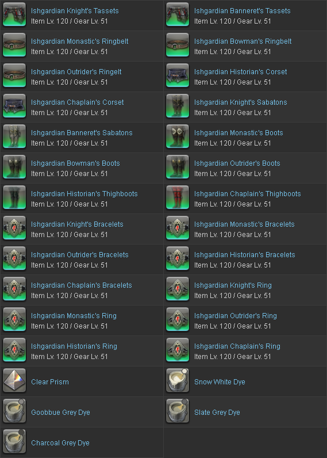
Task: Open the Ishgardian Banneret's Tassets link
Action: click(243, 11)
